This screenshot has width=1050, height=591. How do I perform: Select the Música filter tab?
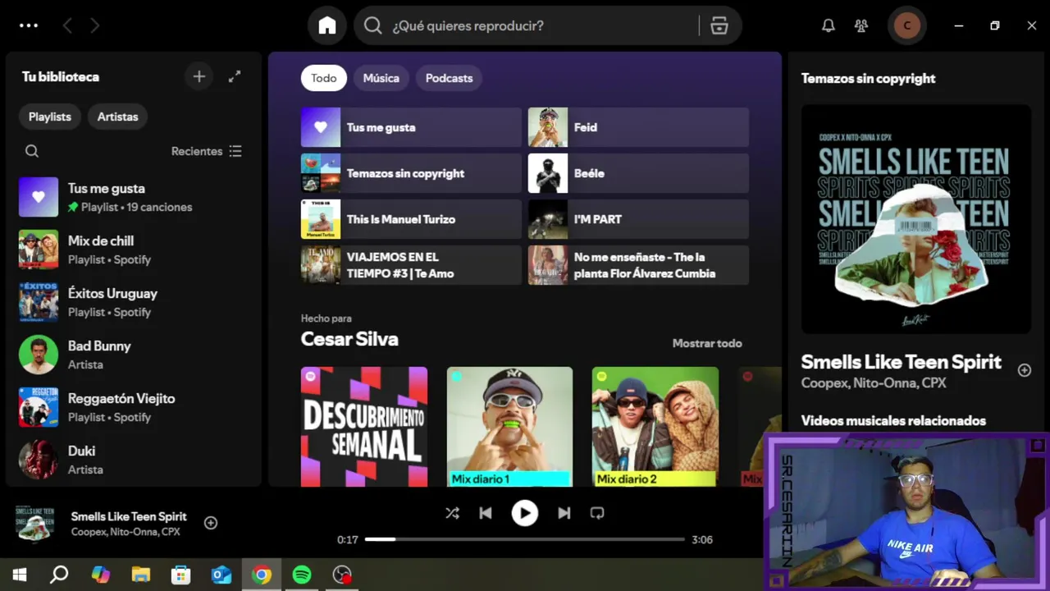[381, 78]
